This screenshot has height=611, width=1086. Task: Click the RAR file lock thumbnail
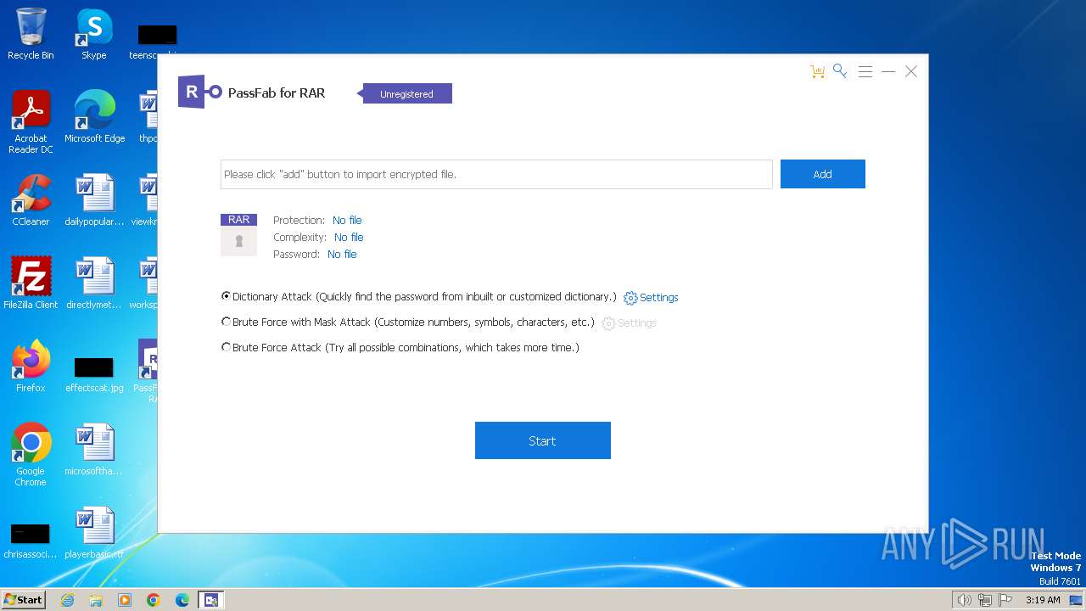click(238, 234)
